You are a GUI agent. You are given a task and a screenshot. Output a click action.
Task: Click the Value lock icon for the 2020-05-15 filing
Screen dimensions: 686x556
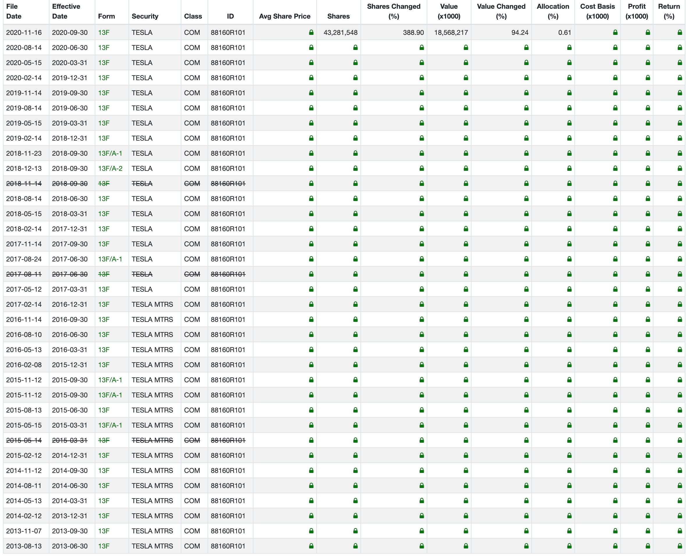click(x=466, y=62)
